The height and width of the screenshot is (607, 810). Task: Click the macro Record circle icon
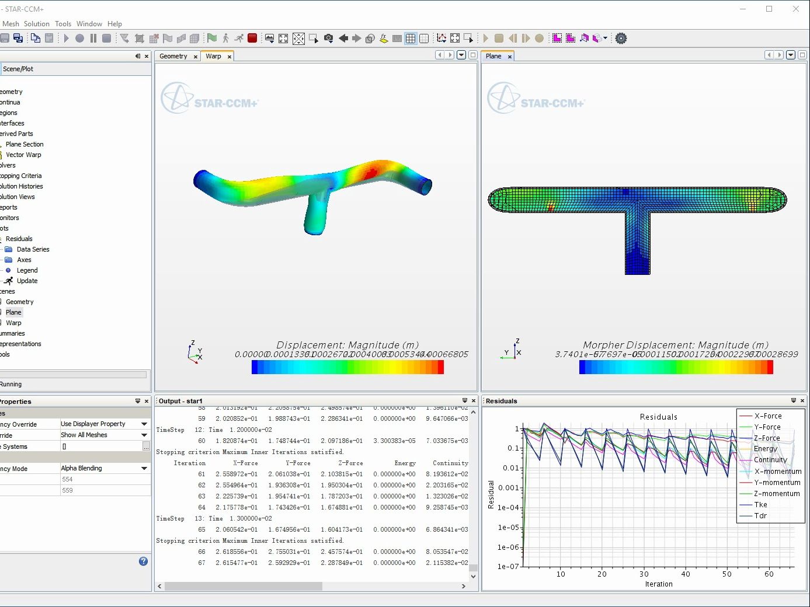click(79, 38)
